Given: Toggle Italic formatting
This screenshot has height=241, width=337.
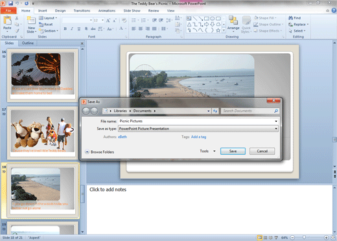Looking at the screenshot, I should 72,29.
